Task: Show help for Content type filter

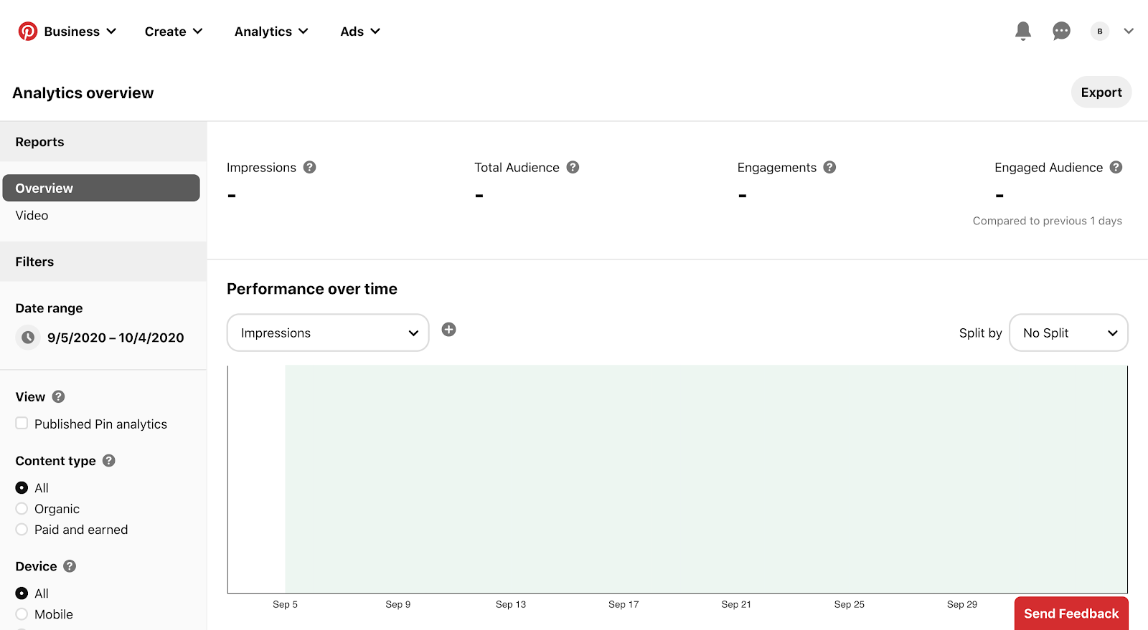Action: pos(109,460)
